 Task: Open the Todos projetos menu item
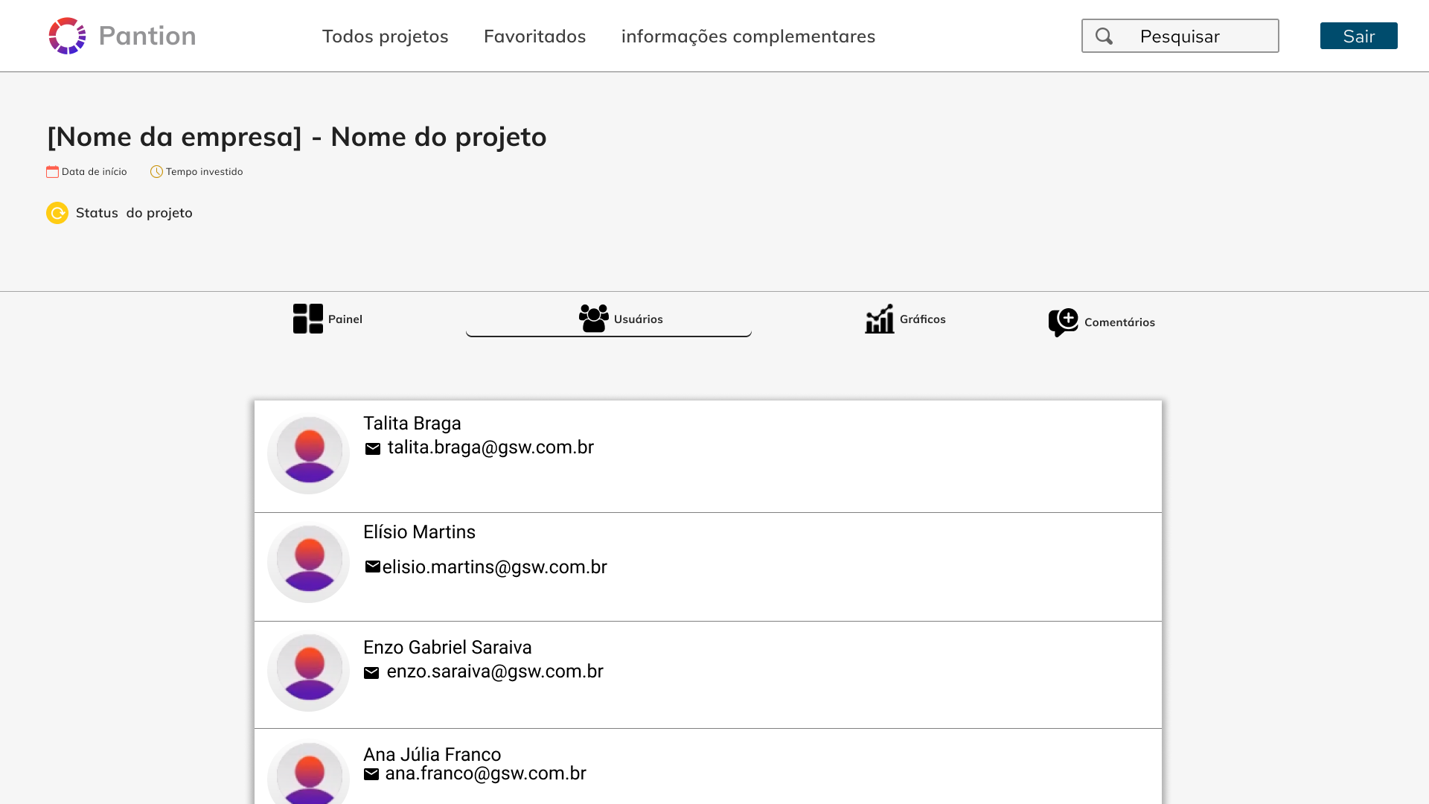click(386, 36)
